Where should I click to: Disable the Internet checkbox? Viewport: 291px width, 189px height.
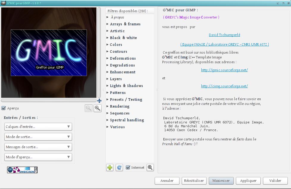(128, 168)
